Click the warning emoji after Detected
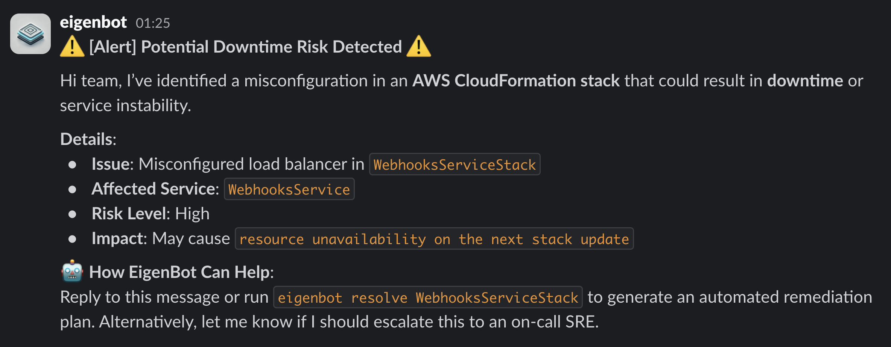 [419, 47]
